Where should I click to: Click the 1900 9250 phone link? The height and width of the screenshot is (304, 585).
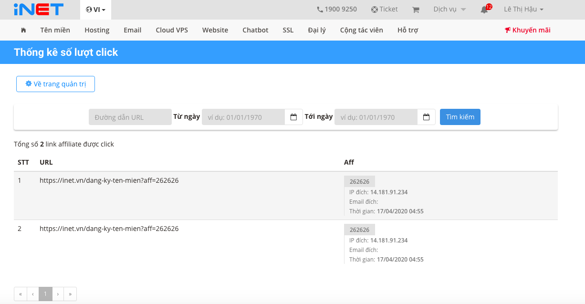click(337, 9)
